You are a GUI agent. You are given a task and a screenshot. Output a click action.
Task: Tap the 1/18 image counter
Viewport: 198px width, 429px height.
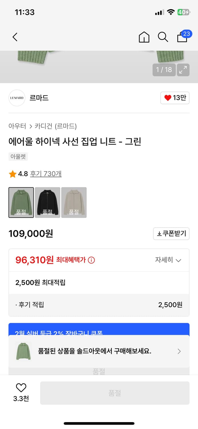[x=164, y=70]
